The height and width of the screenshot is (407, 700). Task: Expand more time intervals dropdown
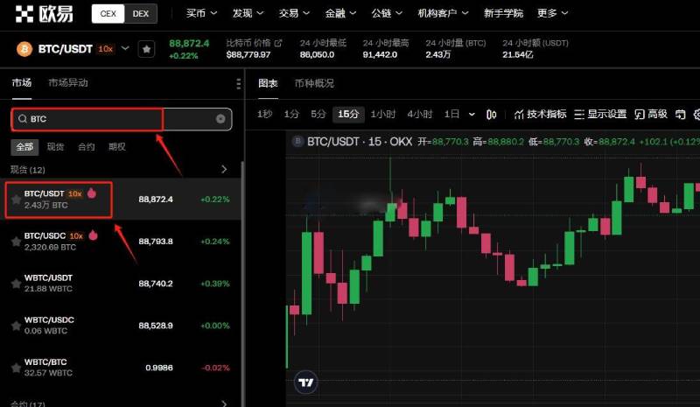(472, 115)
